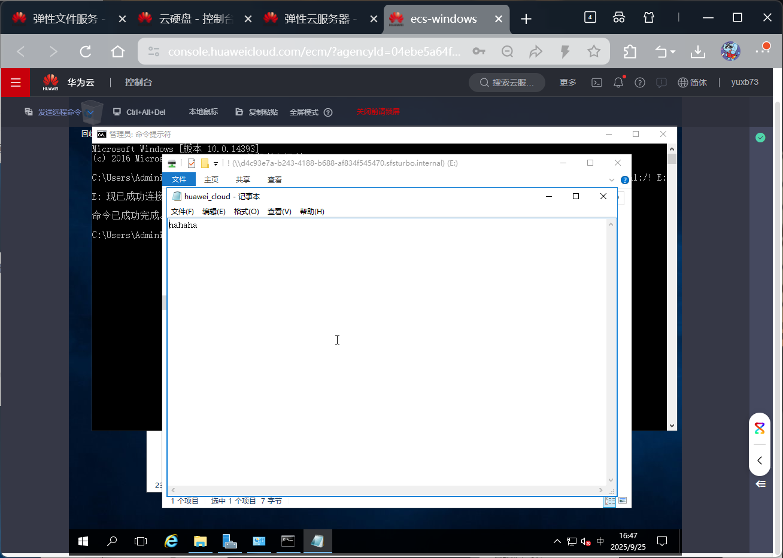Image resolution: width=783 pixels, height=558 pixels.
Task: Open Internet Explorer from the remote taskbar
Action: tap(171, 541)
